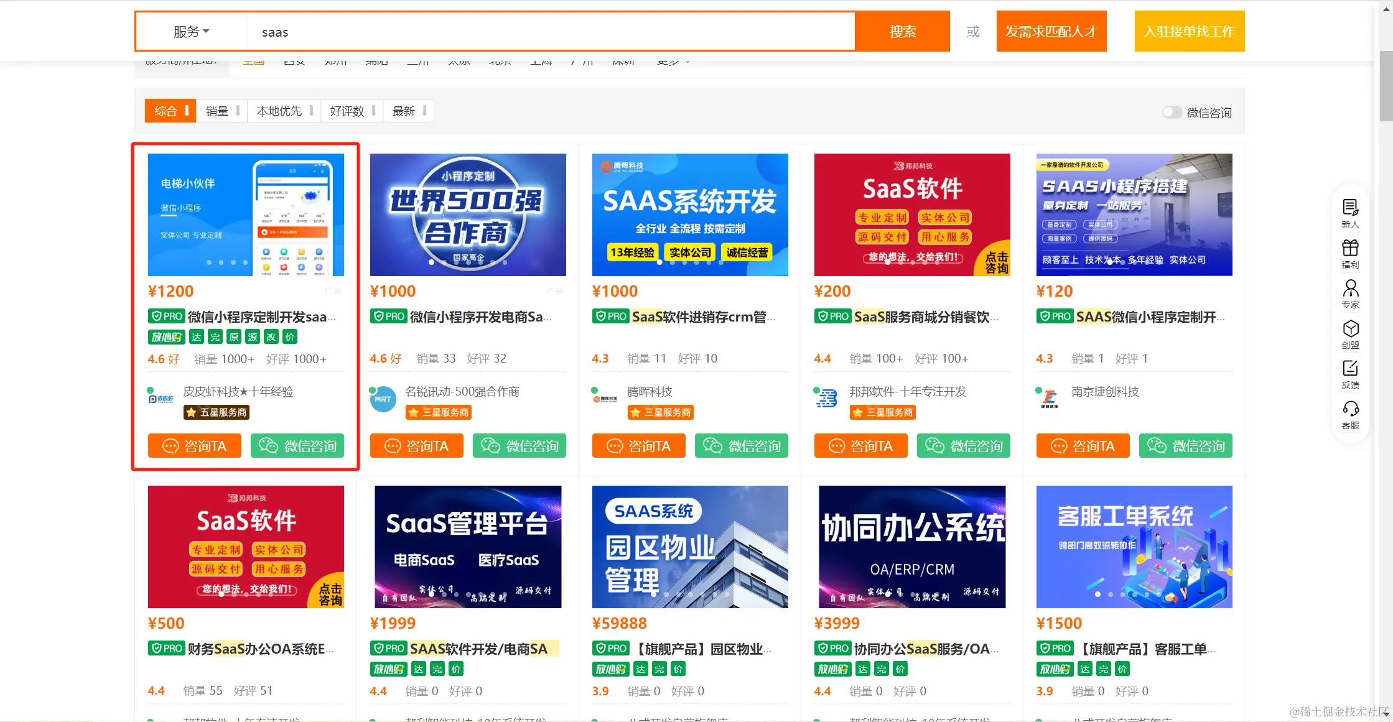The image size is (1393, 722).
Task: Click 名锐讯动 MRT shop avatar
Action: 383,399
